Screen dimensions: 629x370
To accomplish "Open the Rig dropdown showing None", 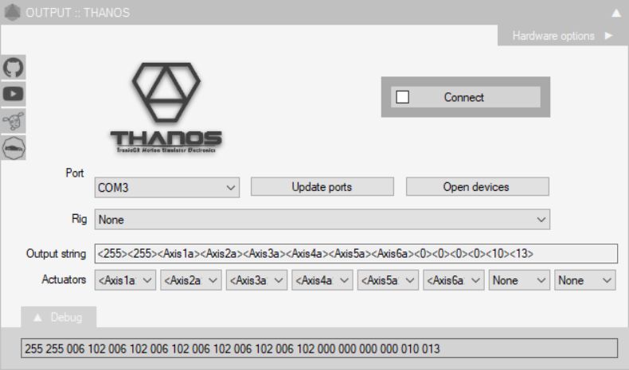I will click(322, 220).
